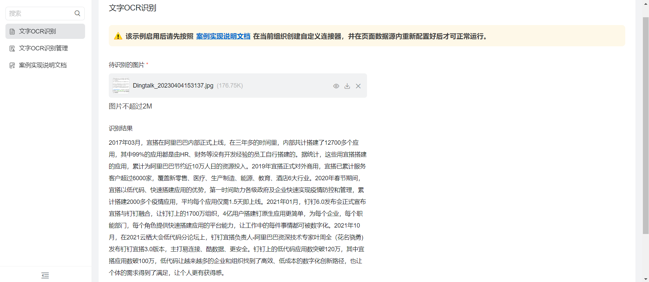Click the uploaded image thumbnail

[x=121, y=86]
